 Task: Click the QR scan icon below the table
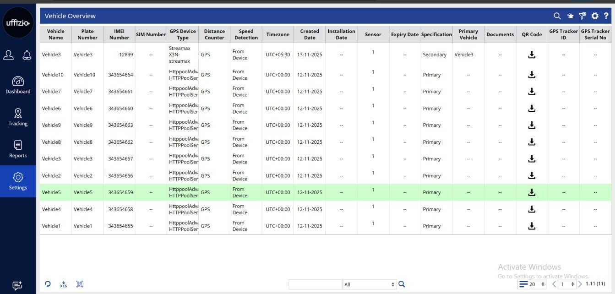79,284
